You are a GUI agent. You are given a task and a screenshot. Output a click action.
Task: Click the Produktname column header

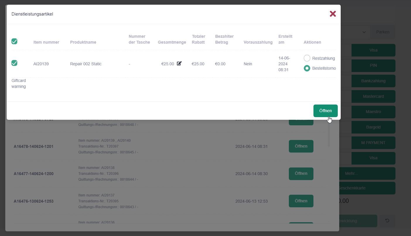(x=83, y=42)
